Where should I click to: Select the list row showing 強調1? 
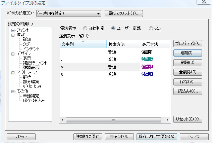[x=115, y=52]
